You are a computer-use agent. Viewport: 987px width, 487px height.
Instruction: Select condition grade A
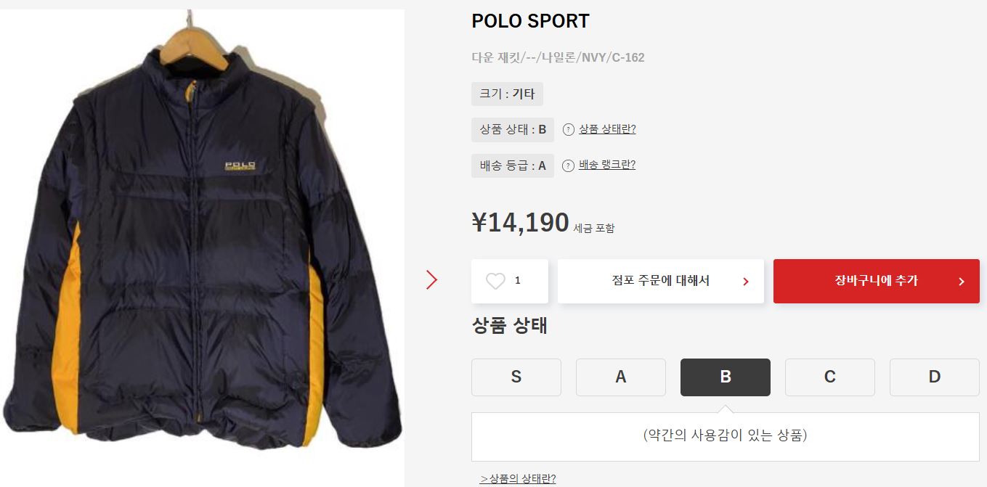click(621, 377)
